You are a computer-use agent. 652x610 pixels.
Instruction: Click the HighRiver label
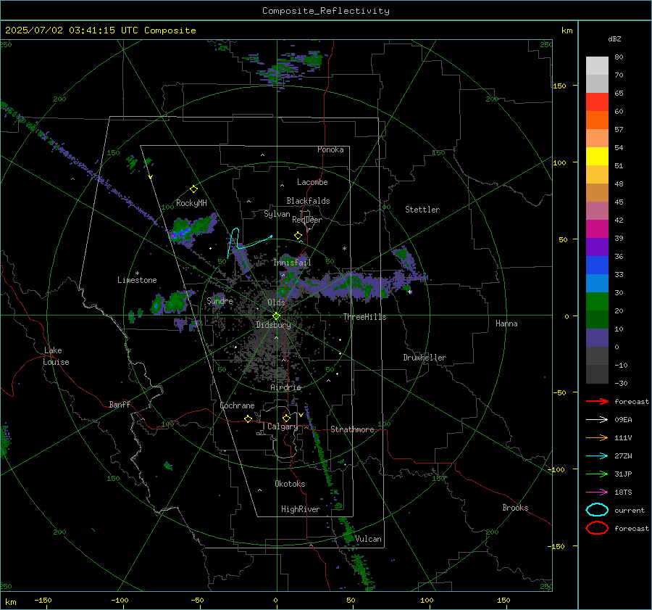coord(301,509)
